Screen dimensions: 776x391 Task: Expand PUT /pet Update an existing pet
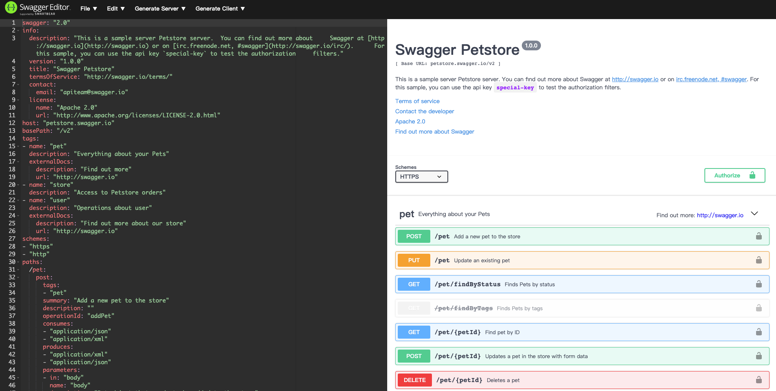pyautogui.click(x=582, y=260)
